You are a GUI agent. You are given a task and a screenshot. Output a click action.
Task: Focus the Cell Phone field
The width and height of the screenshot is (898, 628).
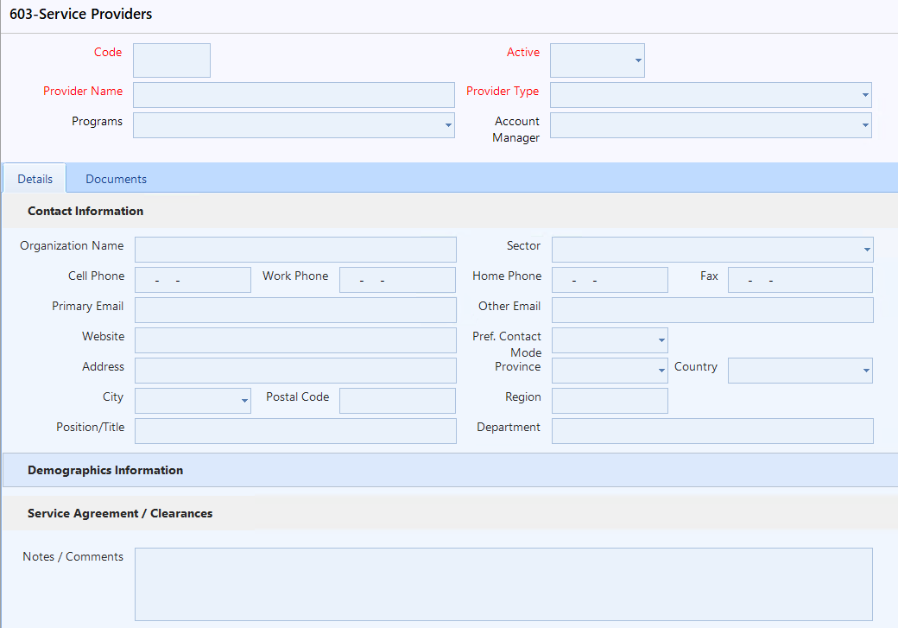pos(193,280)
